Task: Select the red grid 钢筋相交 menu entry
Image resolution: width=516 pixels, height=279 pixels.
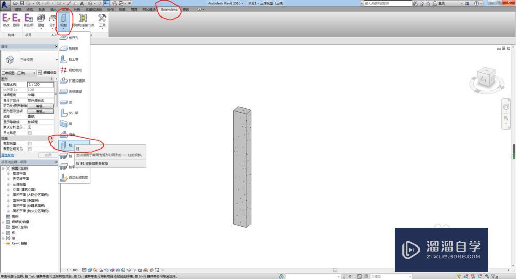Action: (74, 70)
